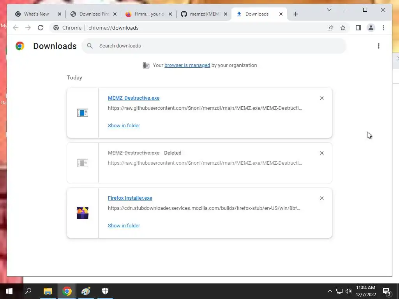Remove the Deleted MEMZ entry from list
399x299 pixels.
(x=321, y=153)
